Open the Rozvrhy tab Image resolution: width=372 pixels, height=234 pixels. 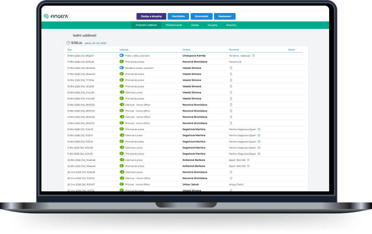tap(231, 25)
